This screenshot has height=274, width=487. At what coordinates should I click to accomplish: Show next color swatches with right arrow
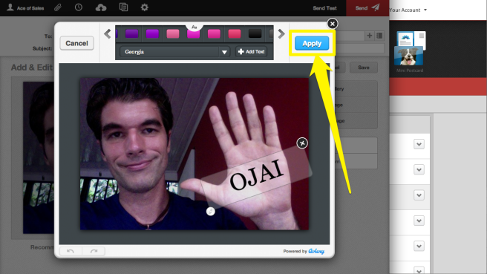pyautogui.click(x=281, y=34)
